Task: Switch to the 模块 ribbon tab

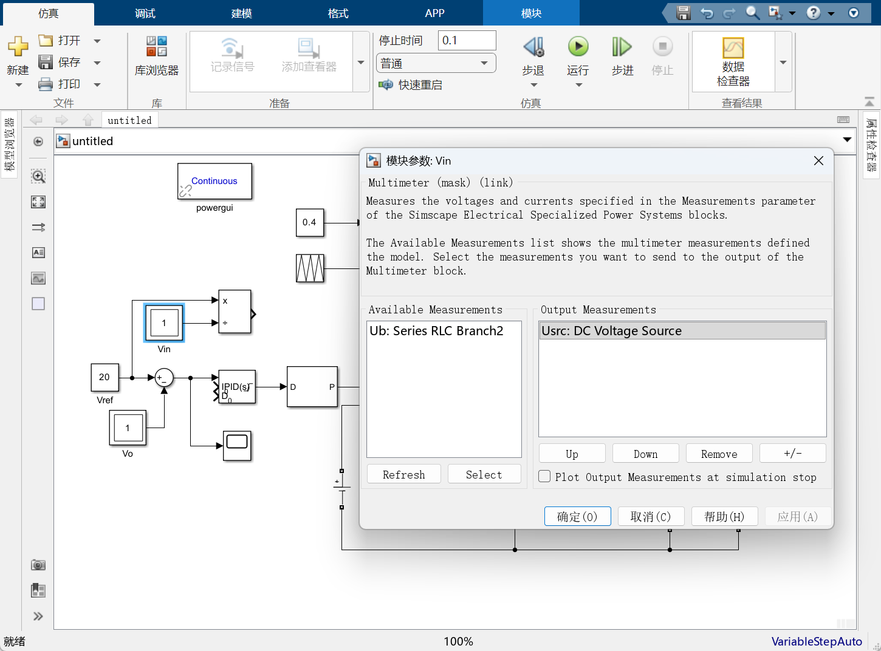Action: [x=532, y=13]
